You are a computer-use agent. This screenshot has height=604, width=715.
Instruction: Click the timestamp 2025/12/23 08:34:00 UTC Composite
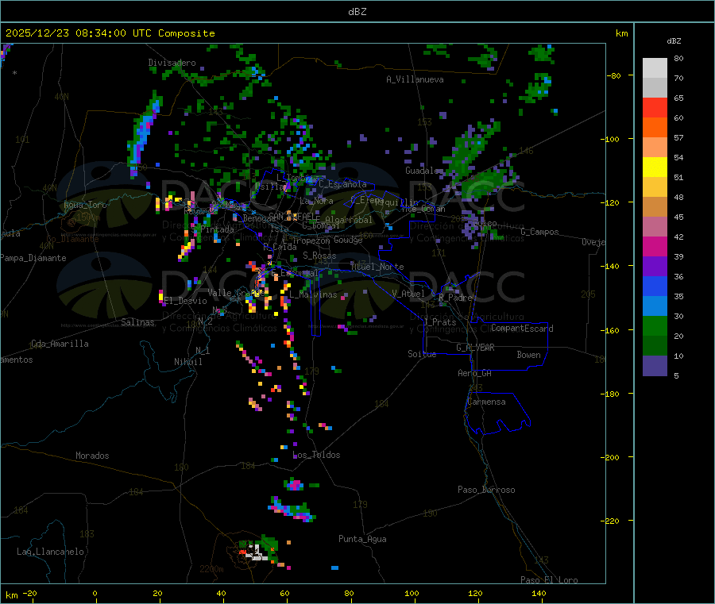tap(110, 33)
